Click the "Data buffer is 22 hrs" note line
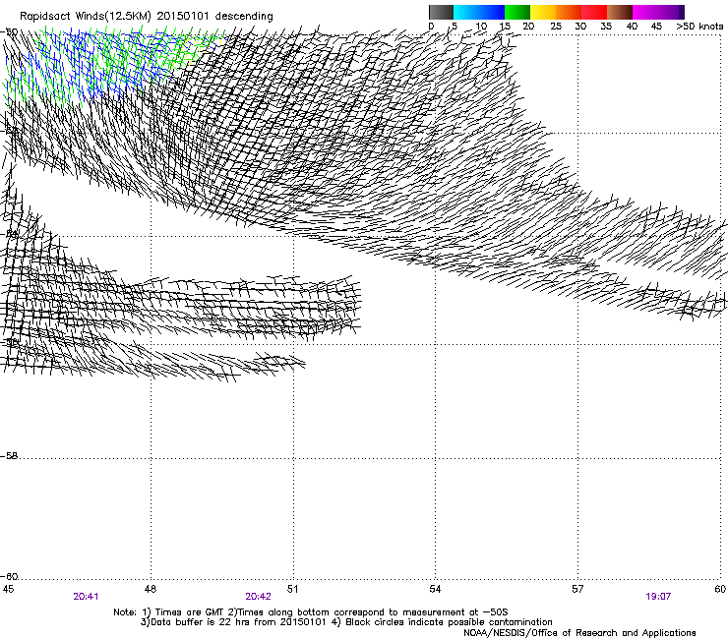Viewport: 728px width, 639px height. coord(346,622)
